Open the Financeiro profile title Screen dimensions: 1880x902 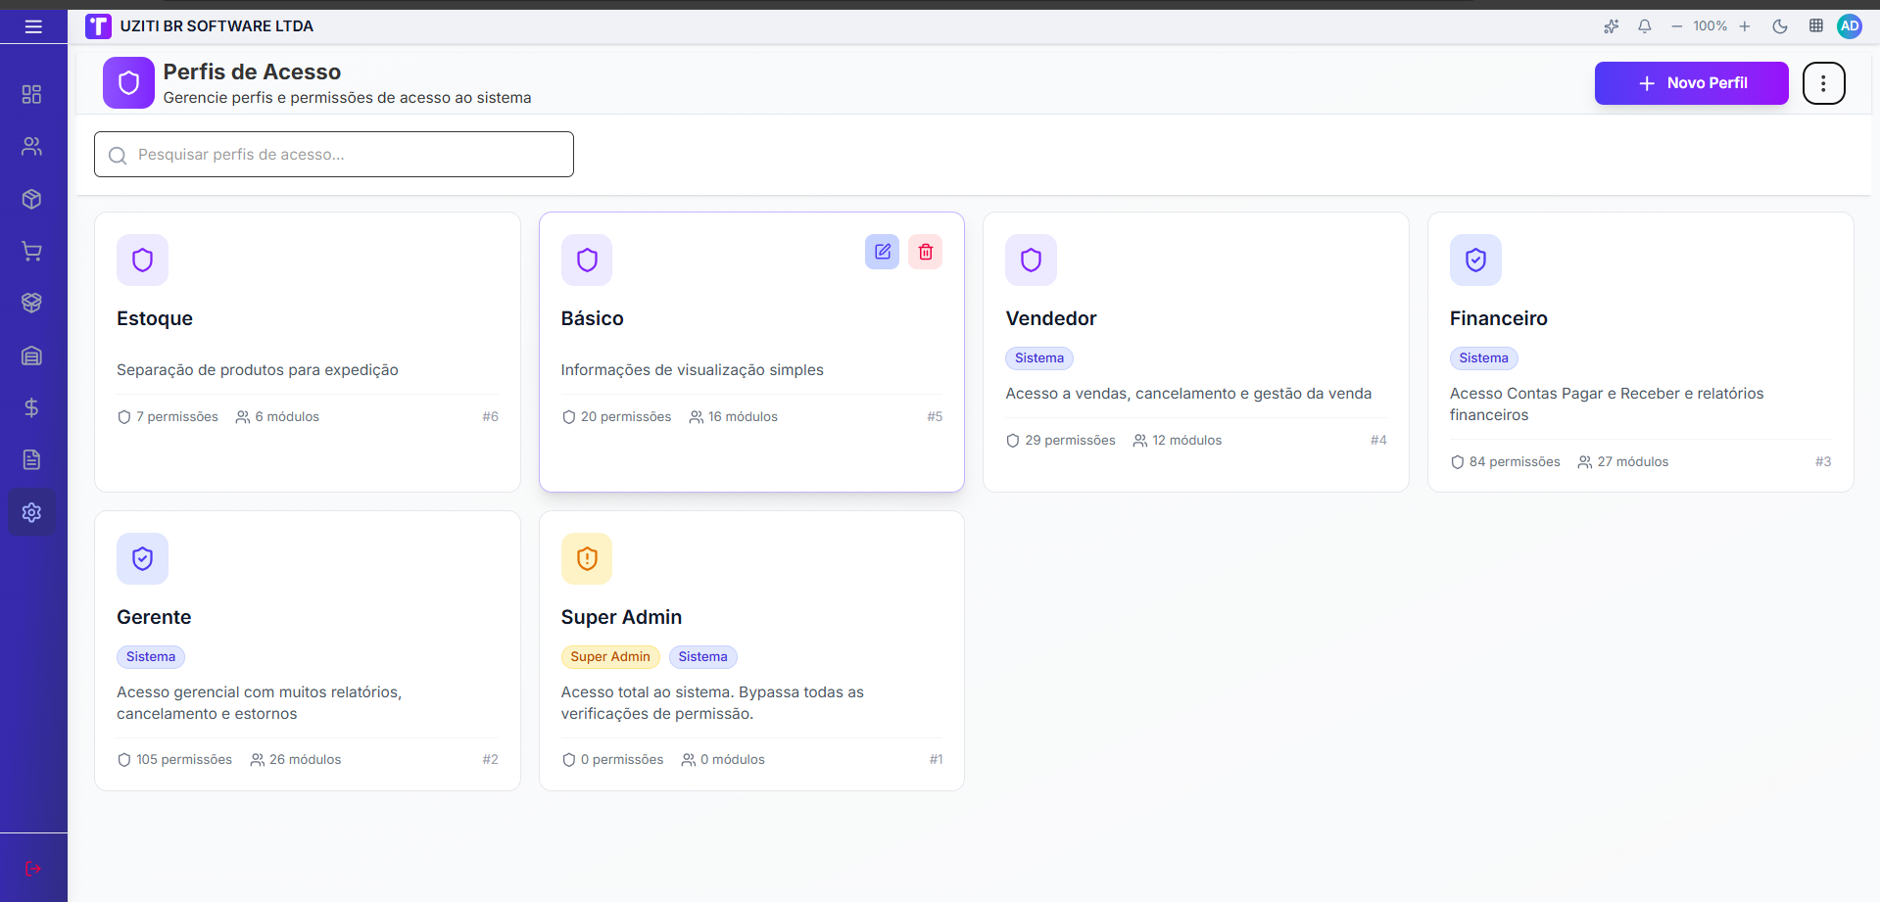point(1499,318)
